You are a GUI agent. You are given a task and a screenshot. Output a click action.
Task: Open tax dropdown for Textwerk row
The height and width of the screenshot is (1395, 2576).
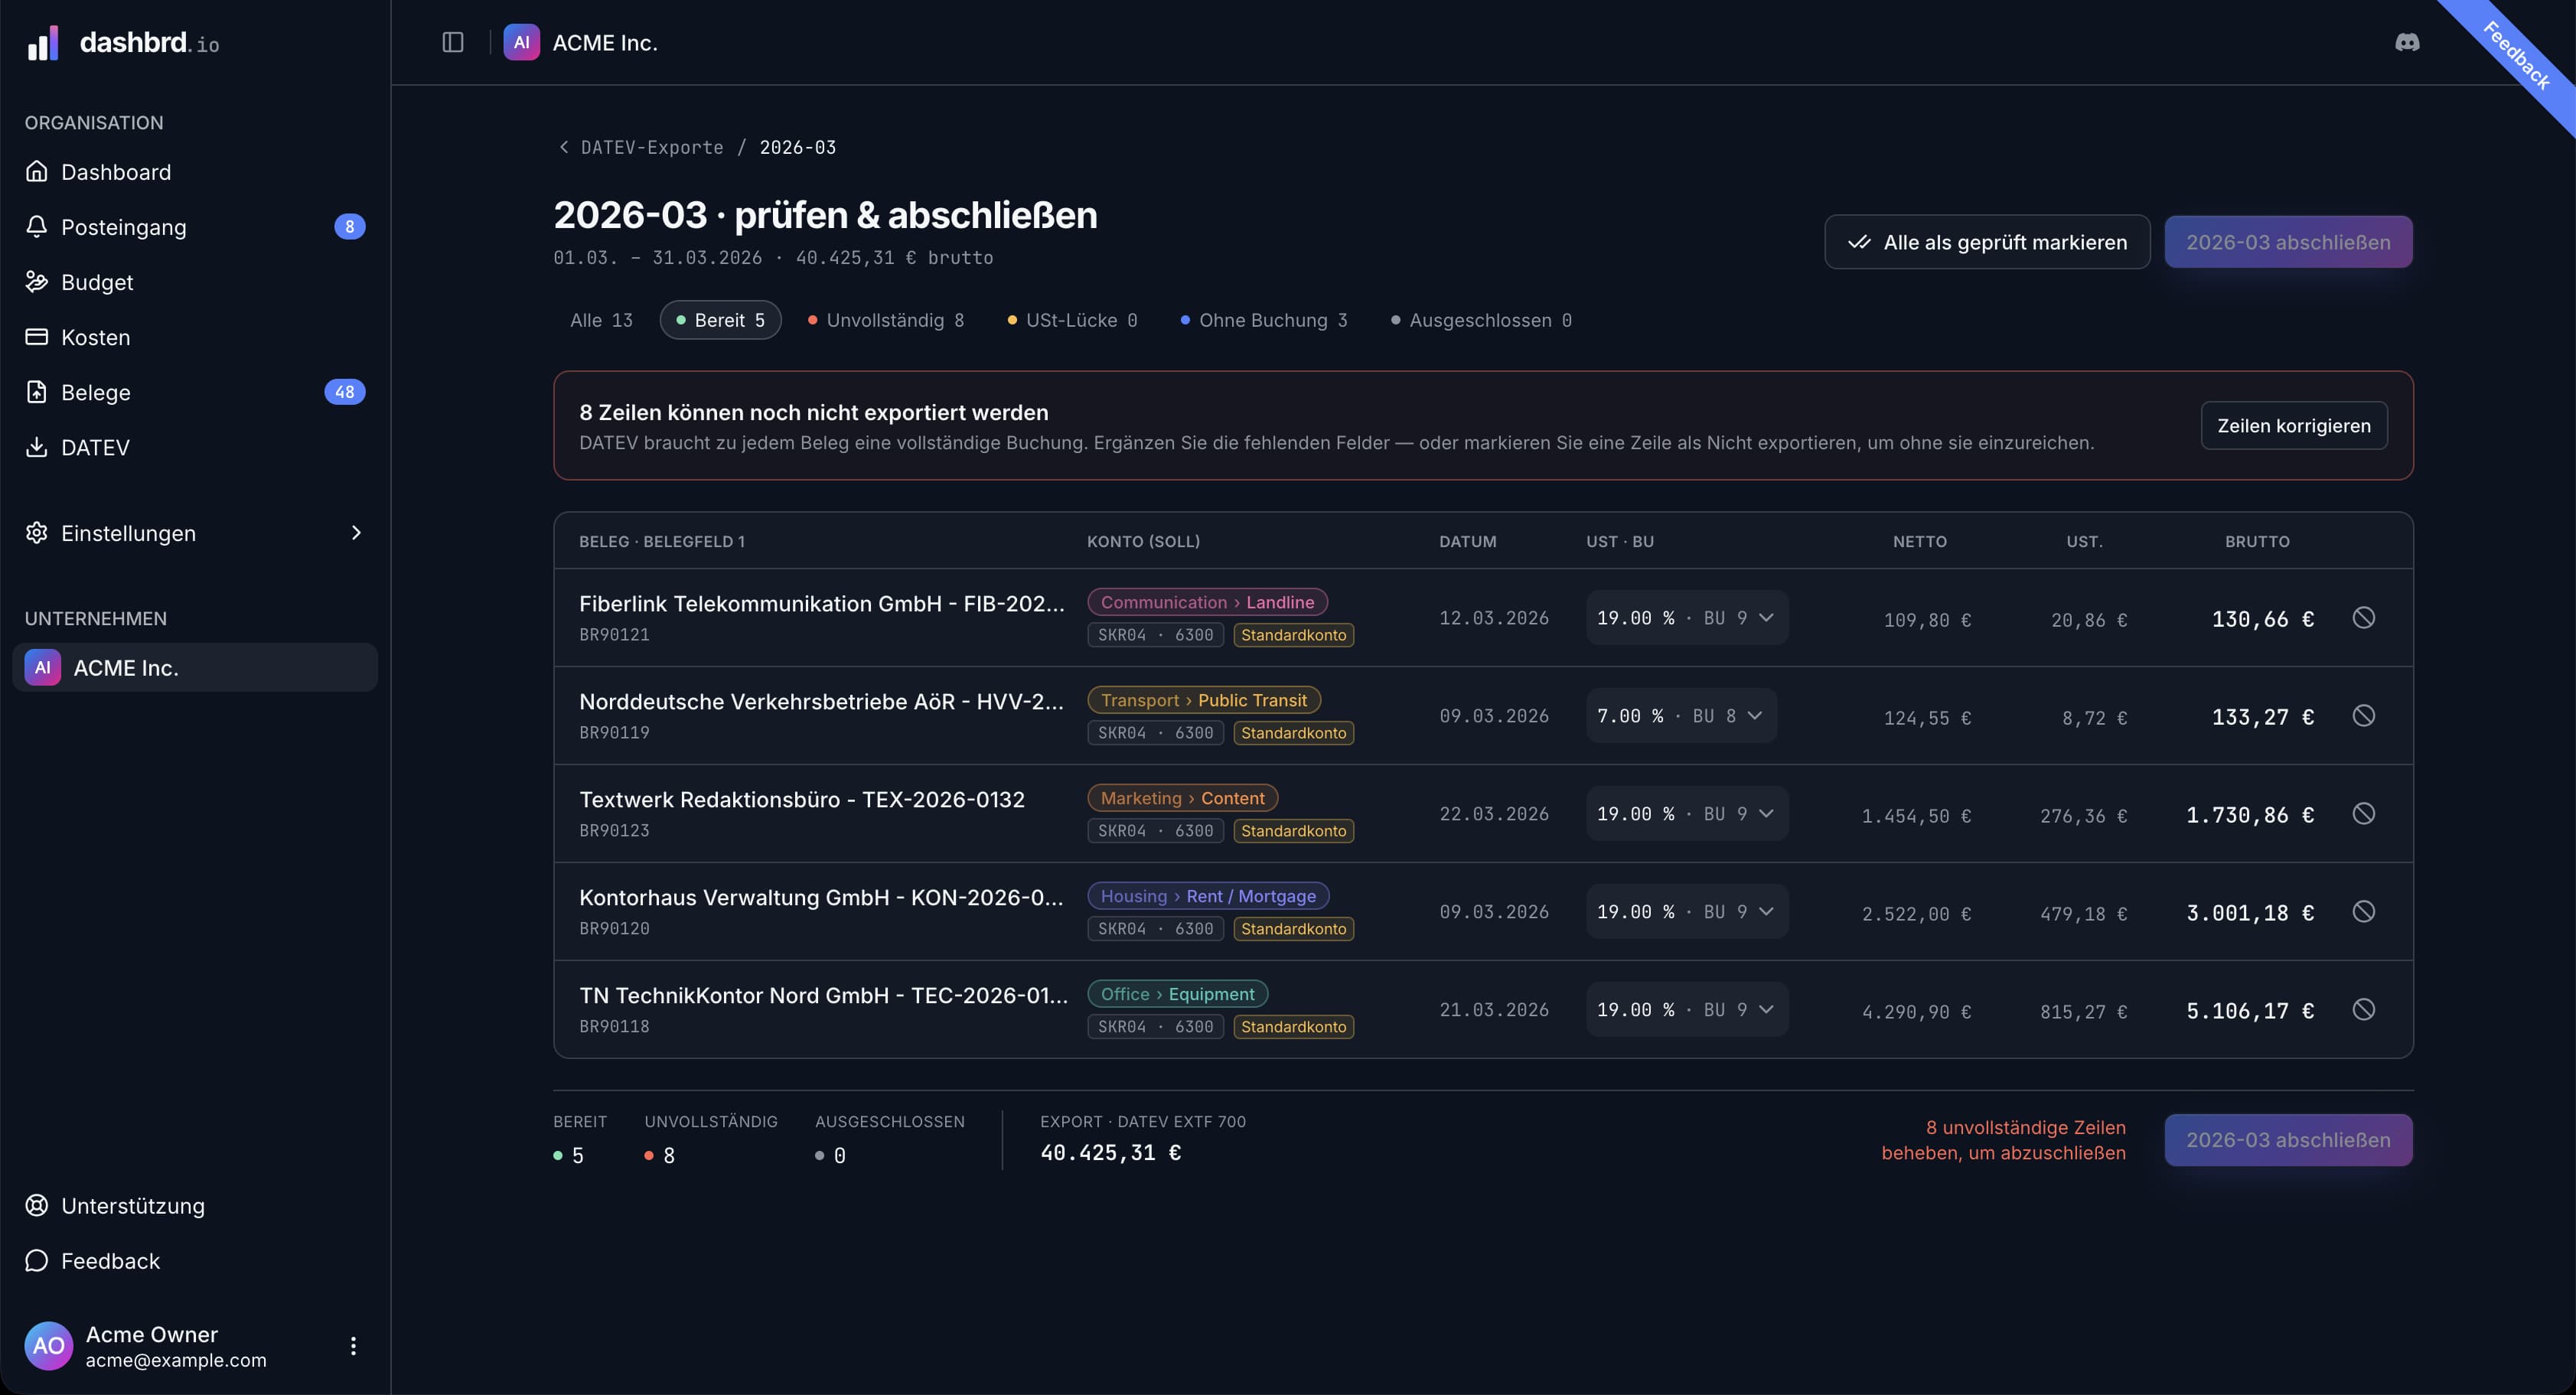pyautogui.click(x=1687, y=814)
